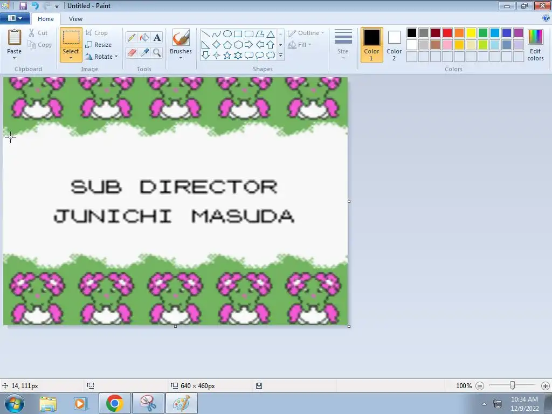Expand the Paste options arrow

pyautogui.click(x=14, y=58)
